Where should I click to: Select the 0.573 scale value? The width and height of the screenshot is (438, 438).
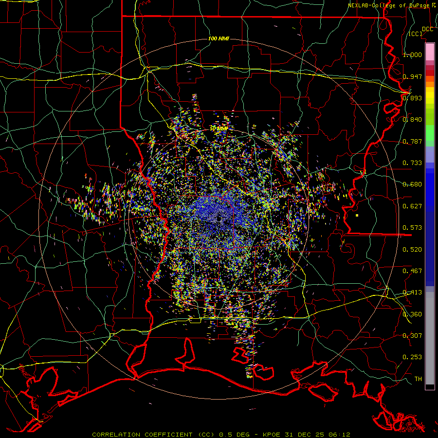click(x=412, y=228)
